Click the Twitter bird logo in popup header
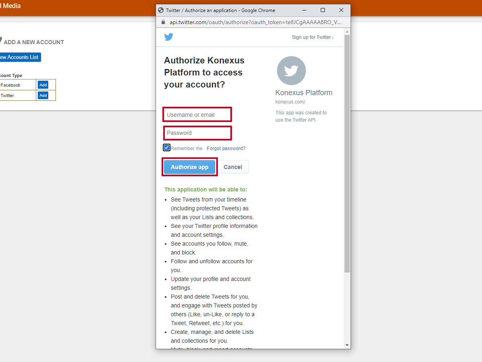482x362 pixels. point(168,37)
